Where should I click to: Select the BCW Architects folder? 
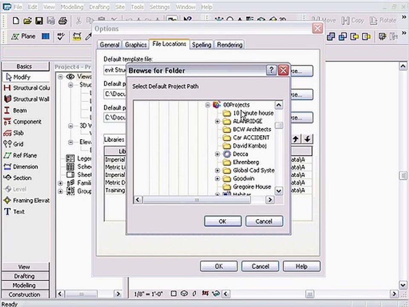click(x=247, y=130)
